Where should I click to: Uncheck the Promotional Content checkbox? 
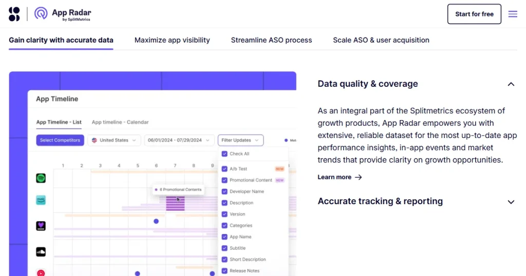point(224,180)
